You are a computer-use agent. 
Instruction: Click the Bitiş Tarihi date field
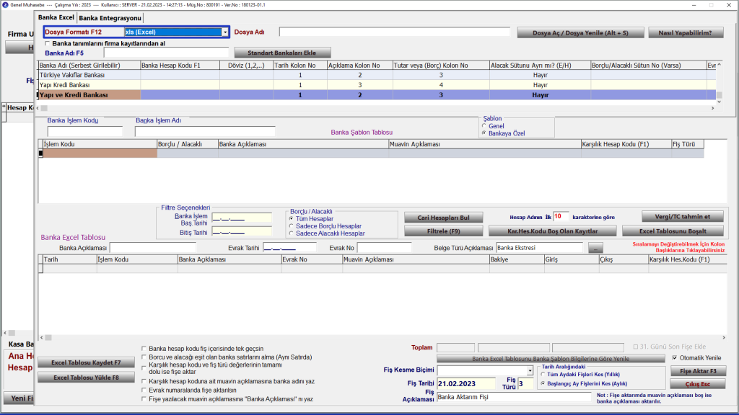[x=242, y=232]
